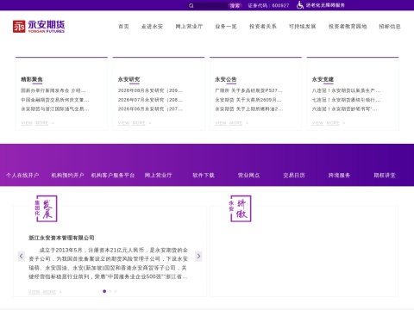Open the 投资者教育园地 menu
Screen dimensions: 414x310
pyautogui.click(x=348, y=27)
